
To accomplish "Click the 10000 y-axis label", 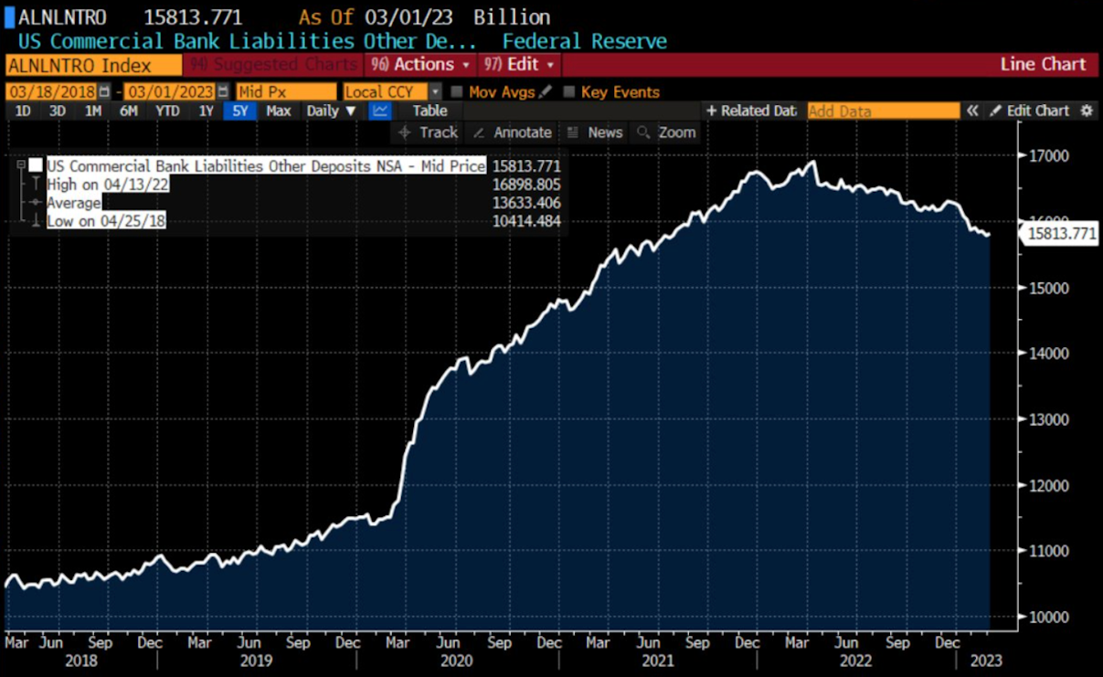I will point(1047,617).
